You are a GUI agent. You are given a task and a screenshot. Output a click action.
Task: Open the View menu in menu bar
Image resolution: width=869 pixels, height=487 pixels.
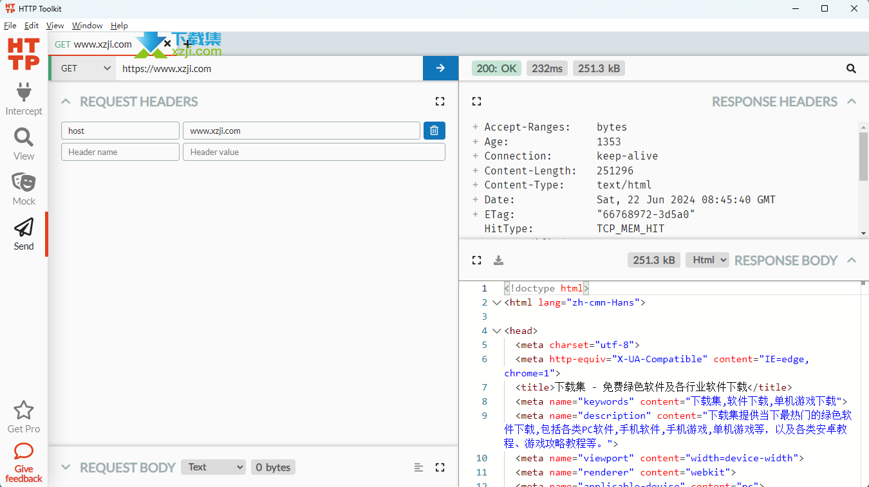[x=55, y=26]
